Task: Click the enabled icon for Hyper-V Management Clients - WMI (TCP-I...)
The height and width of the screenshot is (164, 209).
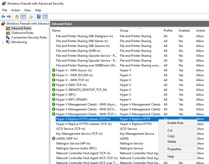Action: tap(54, 114)
